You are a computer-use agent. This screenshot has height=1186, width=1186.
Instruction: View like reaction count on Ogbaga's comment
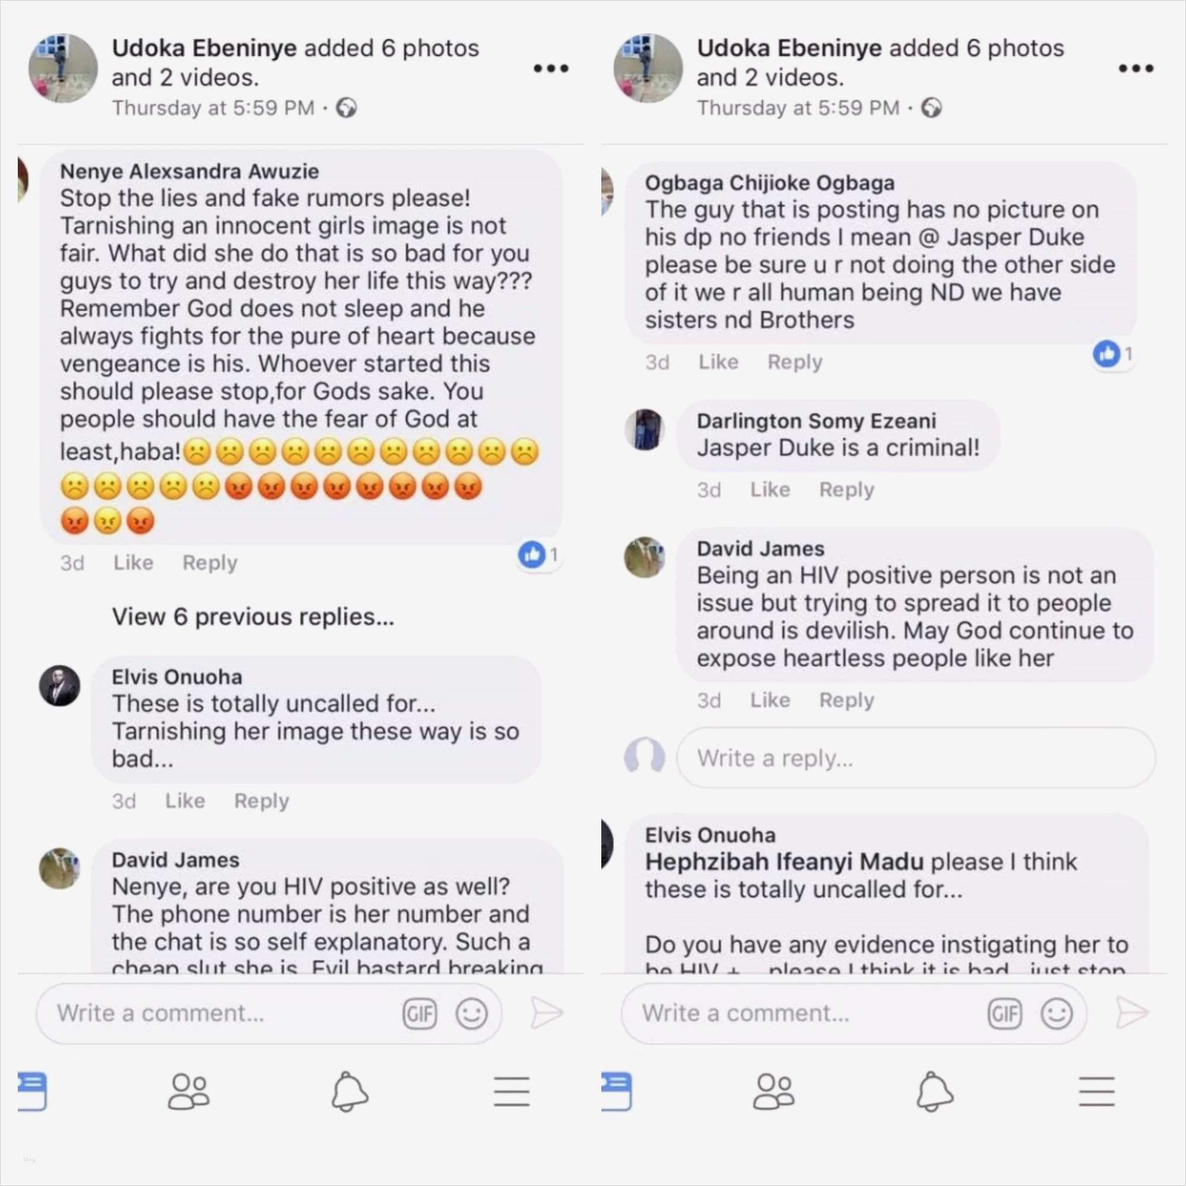click(x=1113, y=354)
